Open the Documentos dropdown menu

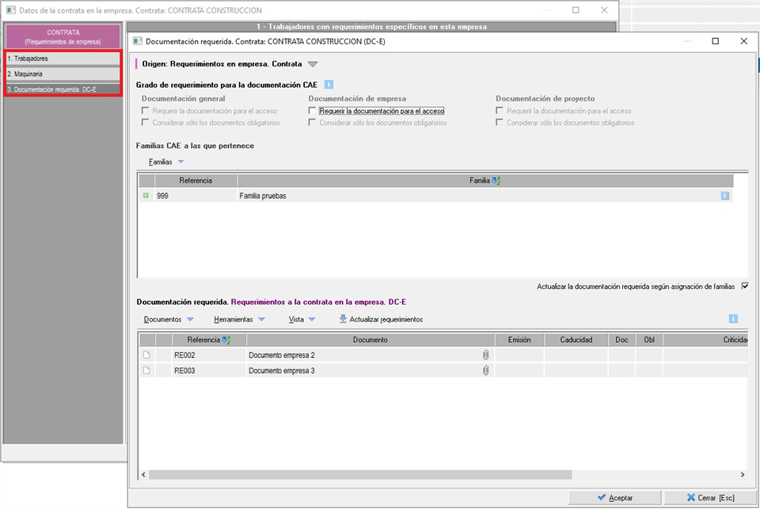(189, 320)
